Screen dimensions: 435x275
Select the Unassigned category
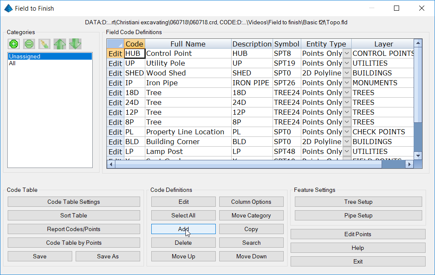50,56
